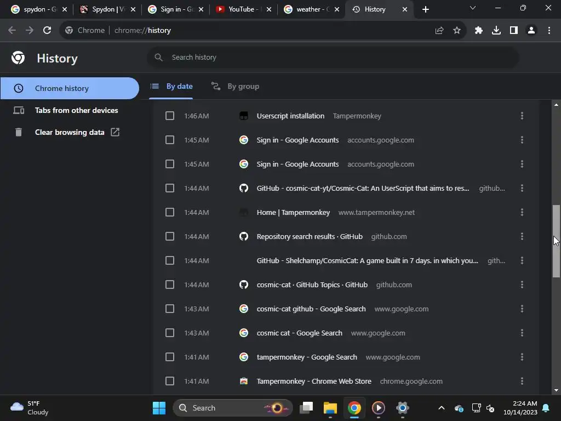561x421 pixels.
Task: Check the box for Userscript installation entry
Action: [x=170, y=116]
